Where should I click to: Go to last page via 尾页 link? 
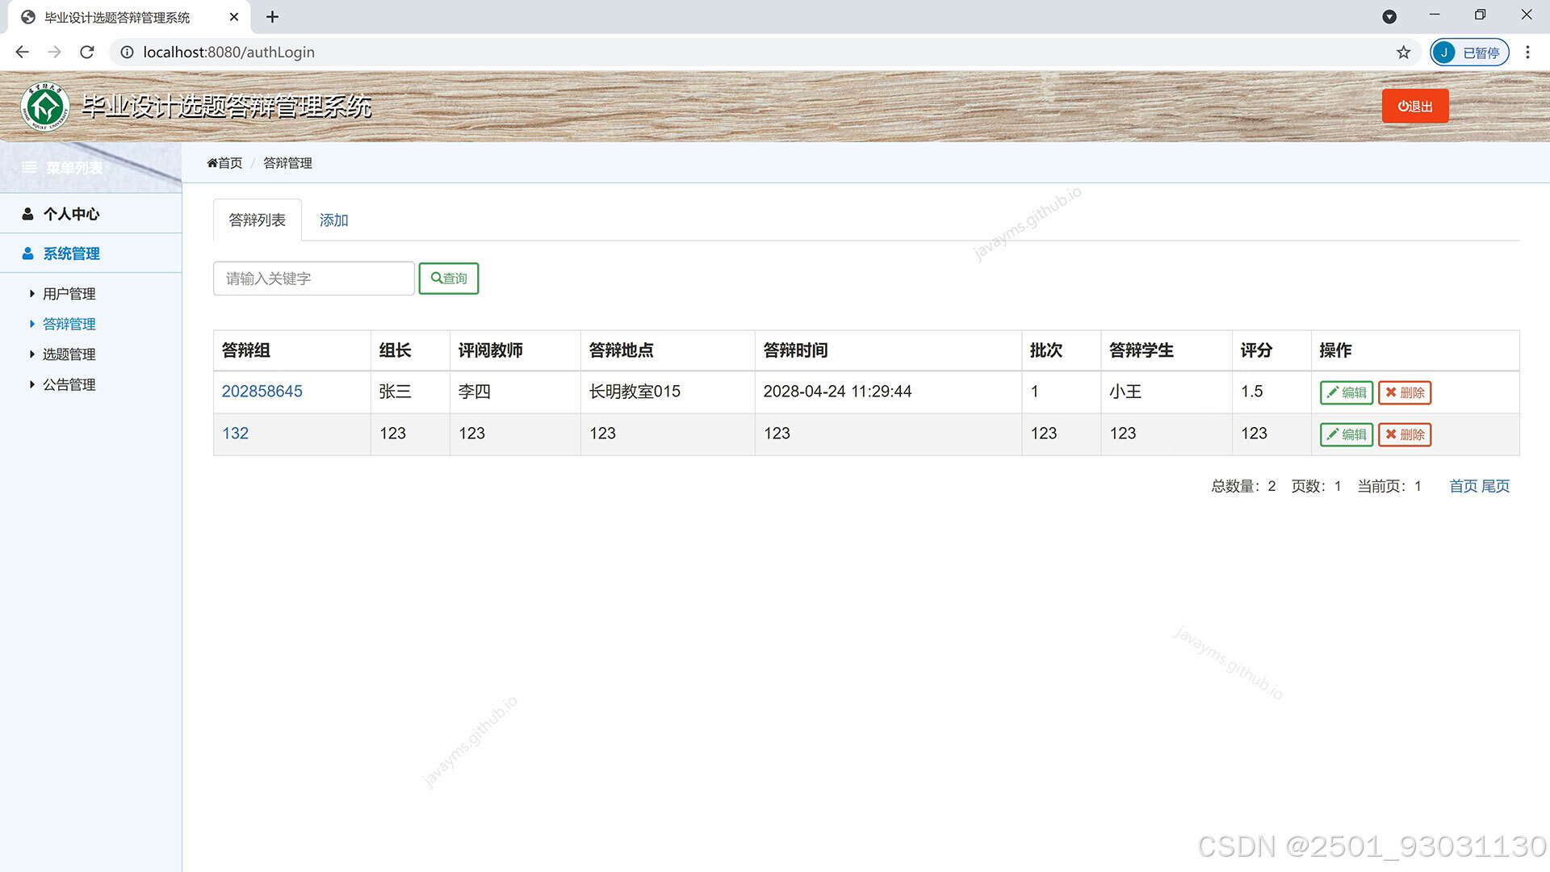click(x=1495, y=486)
